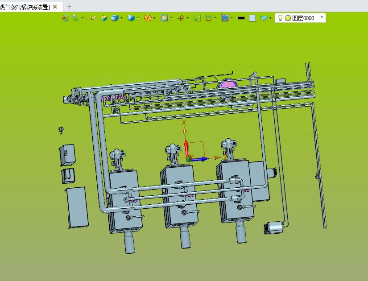368x281 pixels.
Task: Open the 图层0000 layer dropdown
Action: tap(322, 18)
